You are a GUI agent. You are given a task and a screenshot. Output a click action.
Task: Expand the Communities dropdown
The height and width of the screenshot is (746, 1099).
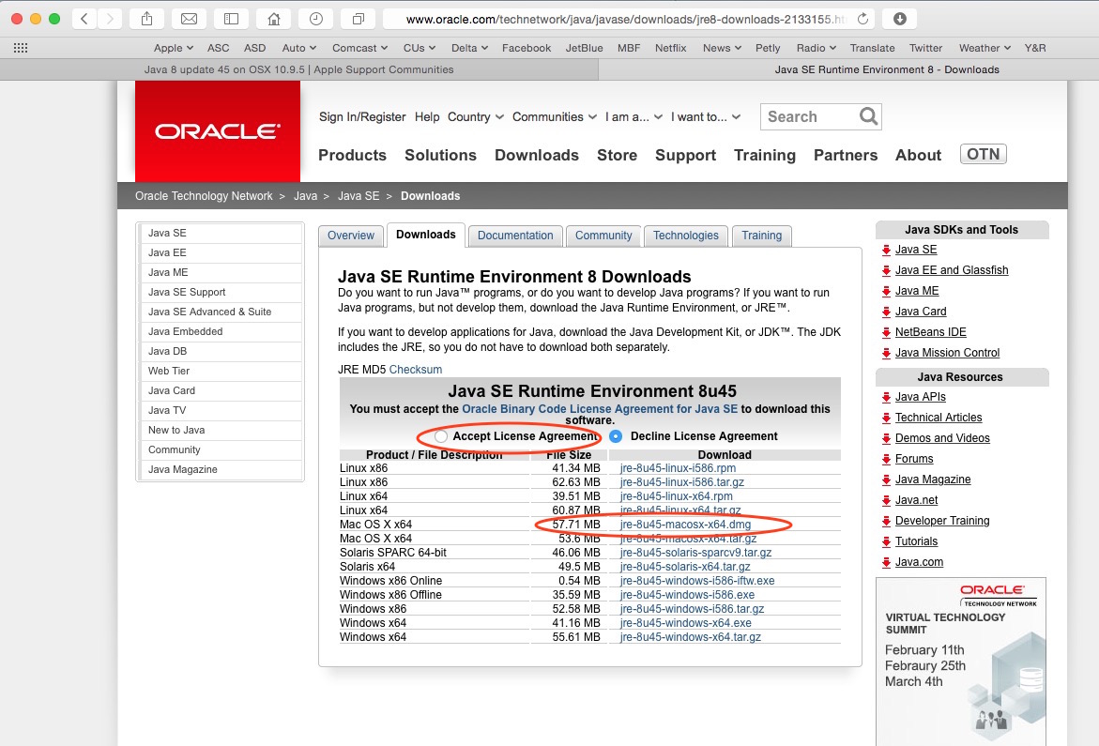[555, 117]
